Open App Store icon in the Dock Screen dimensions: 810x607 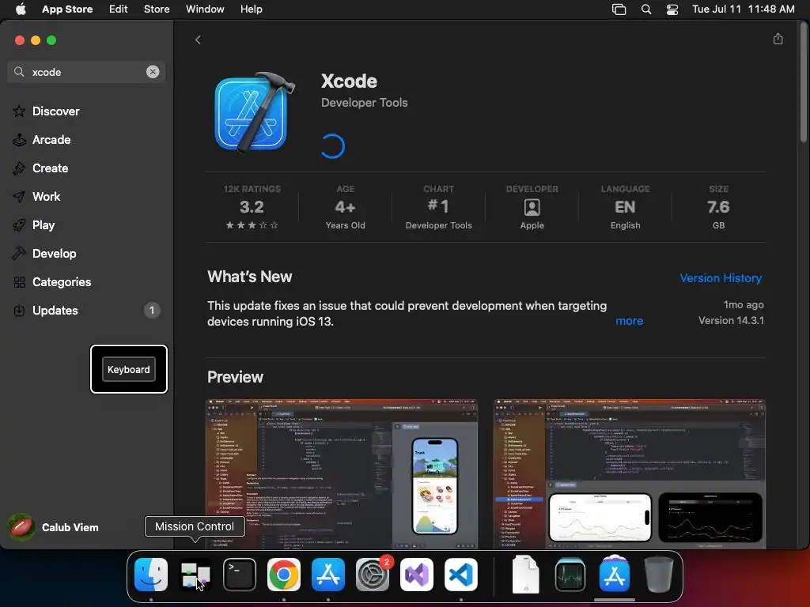click(328, 575)
